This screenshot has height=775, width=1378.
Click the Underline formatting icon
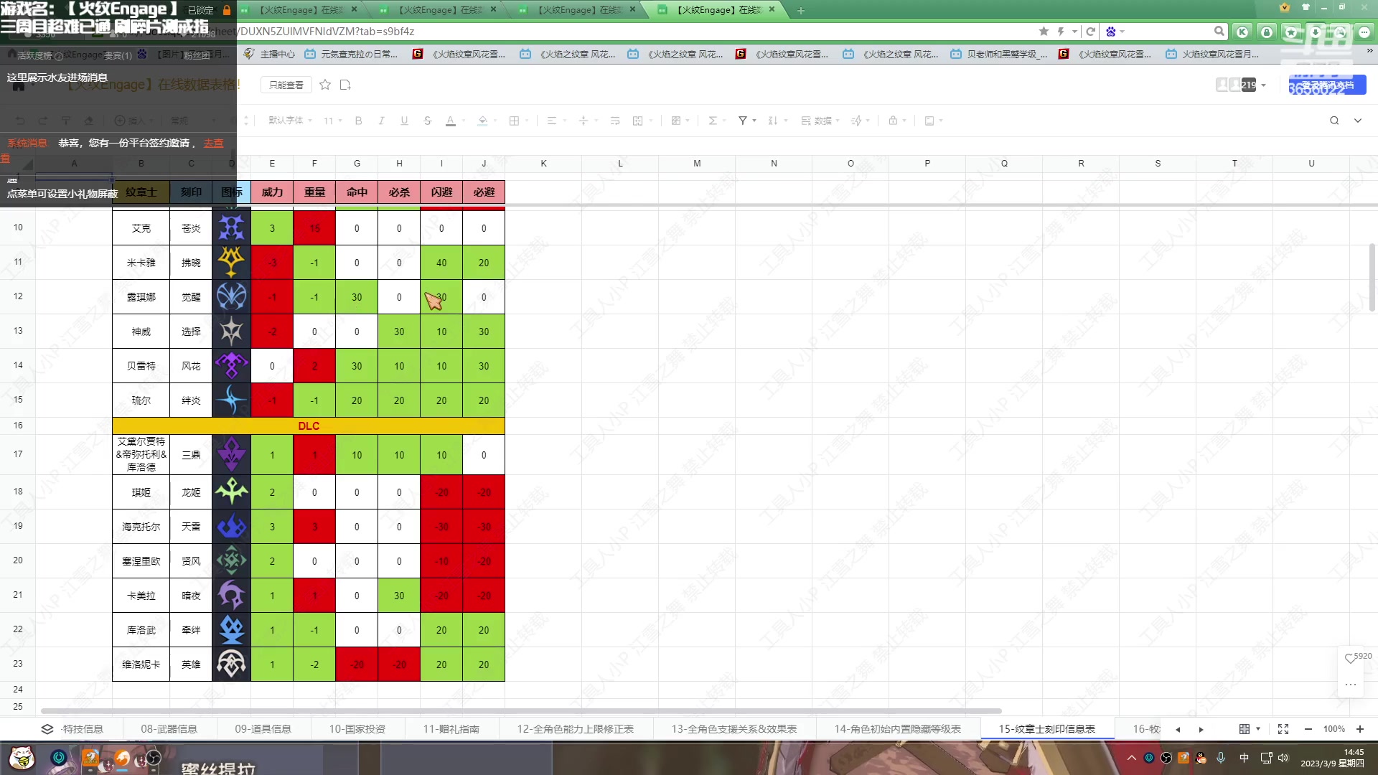pos(404,121)
